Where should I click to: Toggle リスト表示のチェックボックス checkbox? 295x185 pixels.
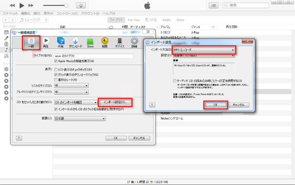[56, 70]
